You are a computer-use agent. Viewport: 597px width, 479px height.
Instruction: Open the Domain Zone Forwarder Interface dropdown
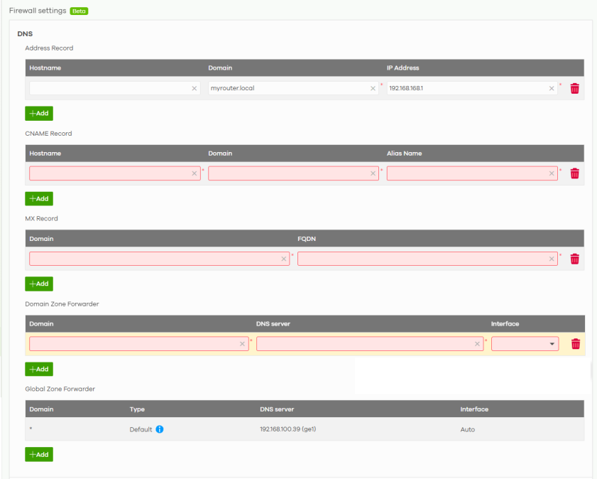[x=525, y=344]
